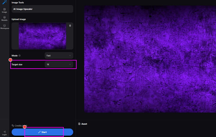Click the large purple preview image
The width and height of the screenshot is (216, 137).
150,59
